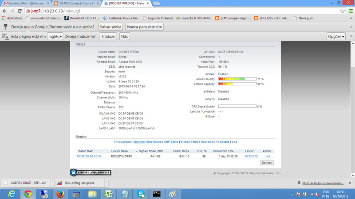Open the Opções dropdown
Screen dimensions: 355x199
pos(336,36)
